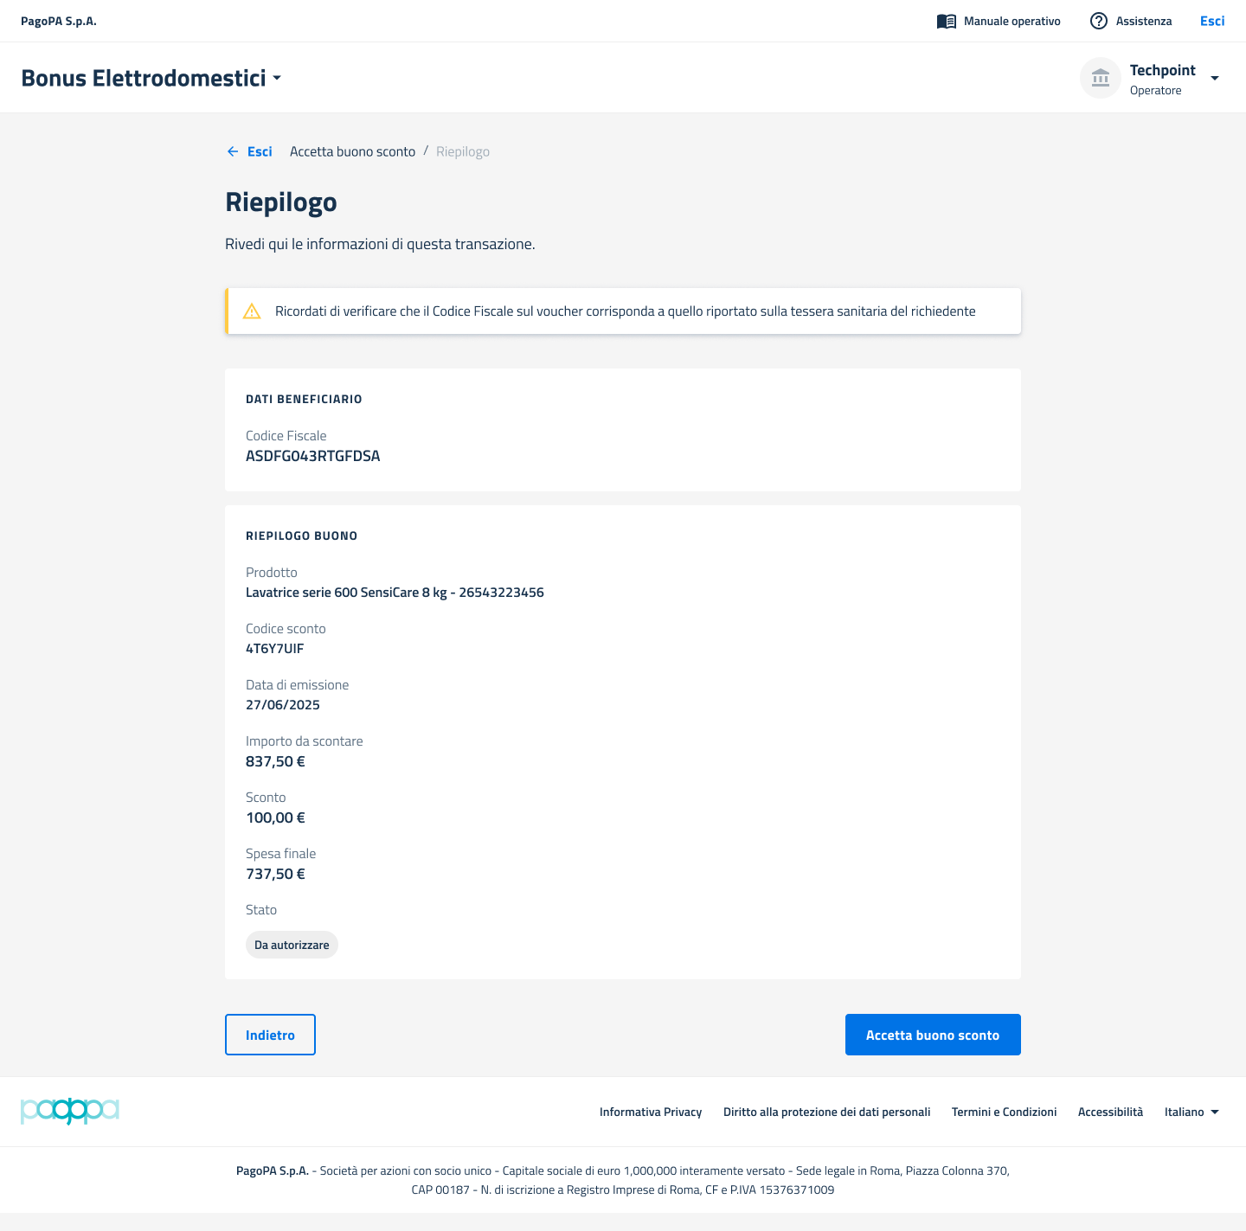The height and width of the screenshot is (1231, 1246).
Task: Click the back arrow icon beside Esci
Action: tap(233, 152)
